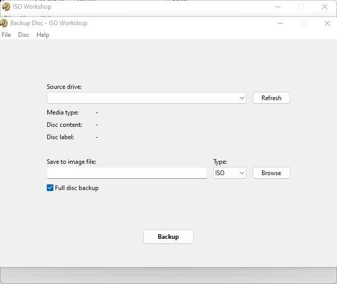Viewport: 337px width, 284px height.
Task: Close the Backup Disc window
Action: [327, 23]
